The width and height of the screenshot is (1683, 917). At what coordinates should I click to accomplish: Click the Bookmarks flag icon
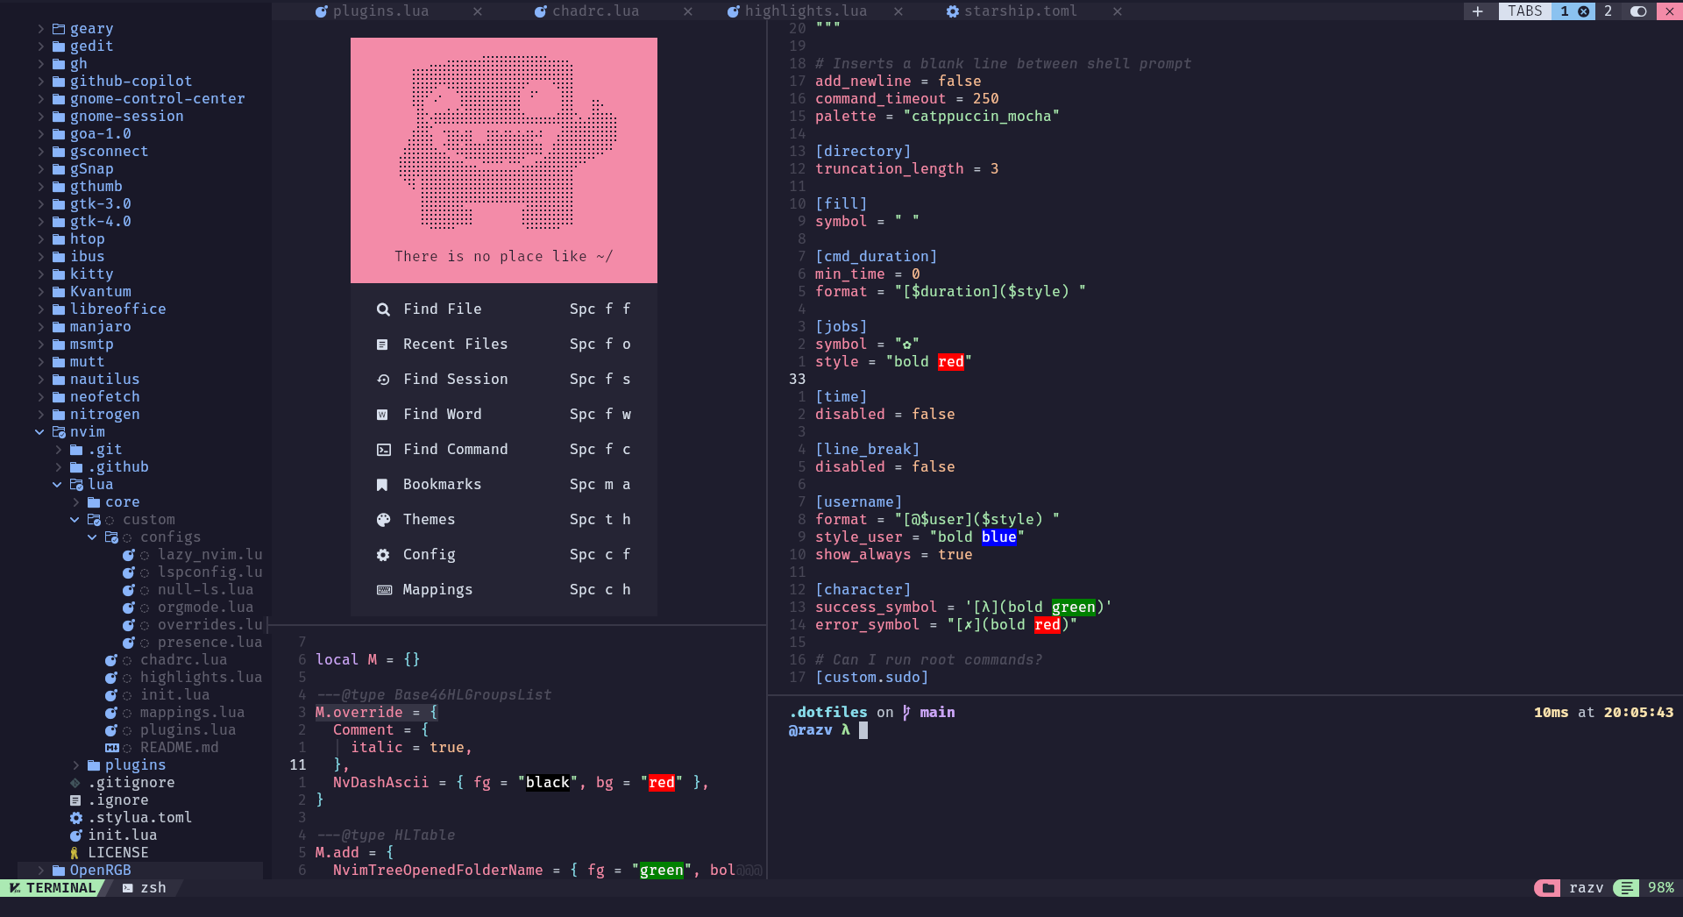383,485
